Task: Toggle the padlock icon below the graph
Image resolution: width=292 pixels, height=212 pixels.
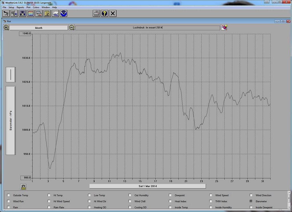Action: (x=23, y=187)
